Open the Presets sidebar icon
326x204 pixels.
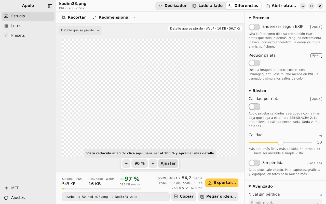tap(6, 35)
